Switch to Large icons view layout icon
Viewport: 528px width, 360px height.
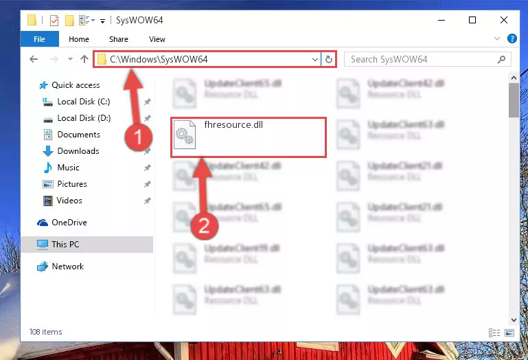point(509,333)
